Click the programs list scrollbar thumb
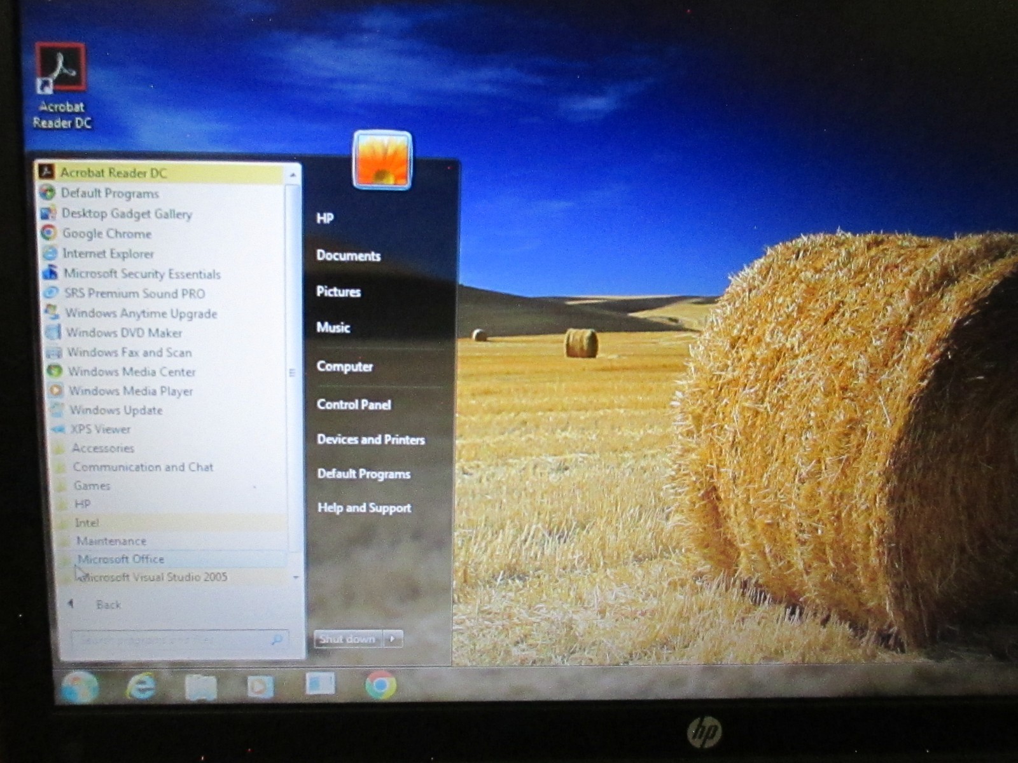The width and height of the screenshot is (1018, 763). tap(293, 369)
